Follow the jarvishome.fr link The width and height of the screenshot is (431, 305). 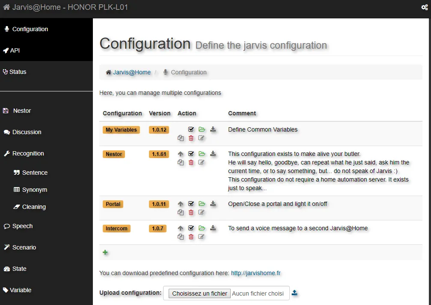[256, 273]
